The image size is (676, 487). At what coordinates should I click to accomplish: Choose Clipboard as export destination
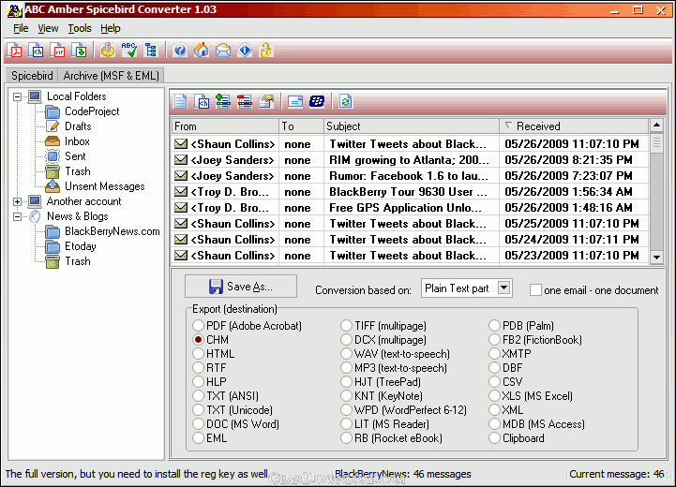(x=517, y=438)
